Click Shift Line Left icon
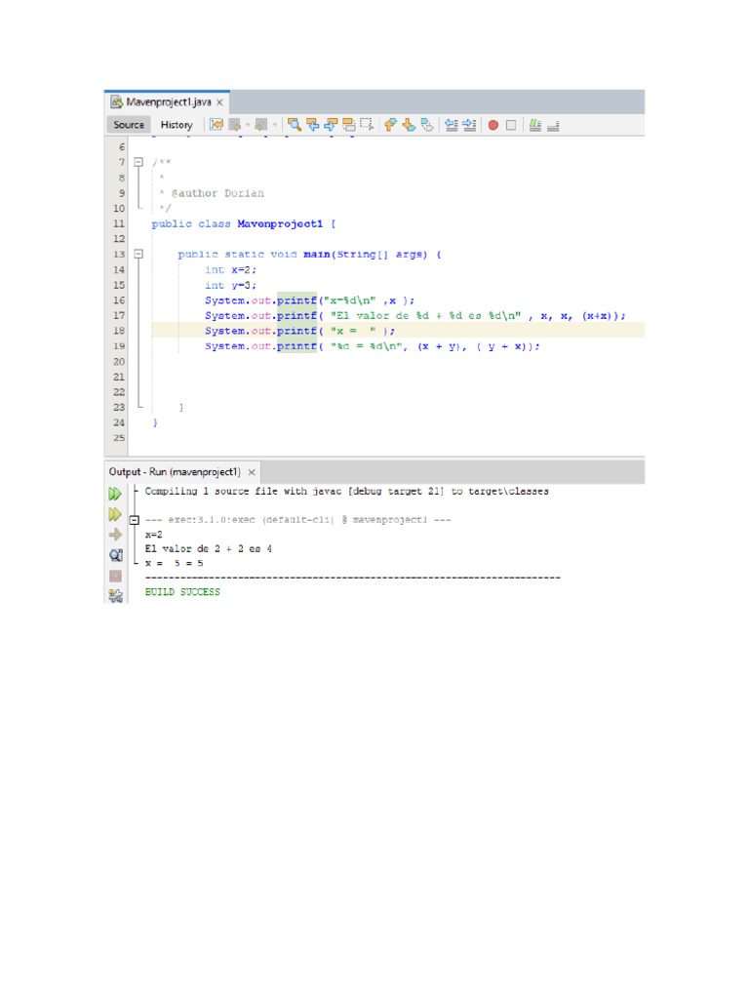 [x=450, y=125]
